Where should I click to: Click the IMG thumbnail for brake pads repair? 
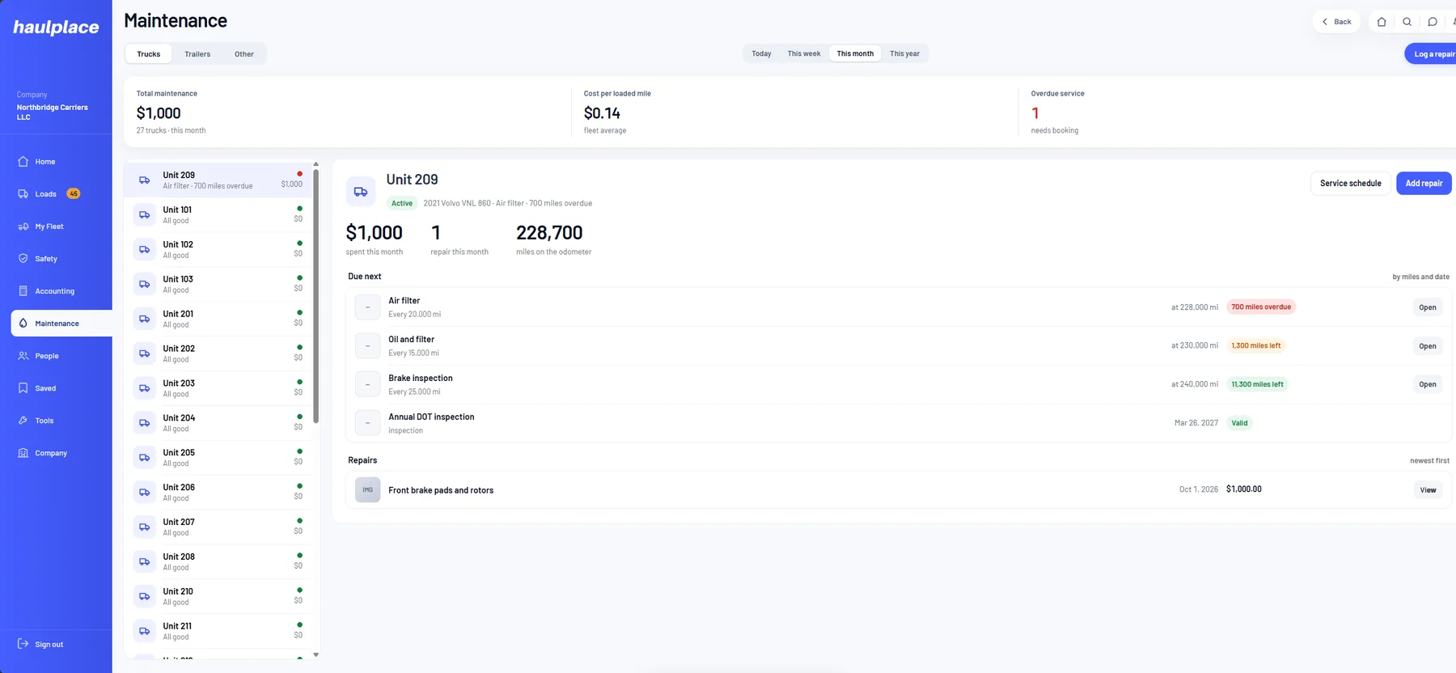[x=367, y=489]
